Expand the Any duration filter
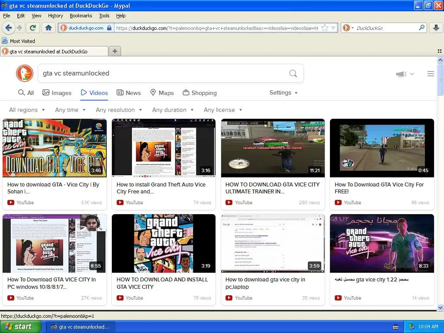Image resolution: width=444 pixels, height=333 pixels. [x=173, y=110]
